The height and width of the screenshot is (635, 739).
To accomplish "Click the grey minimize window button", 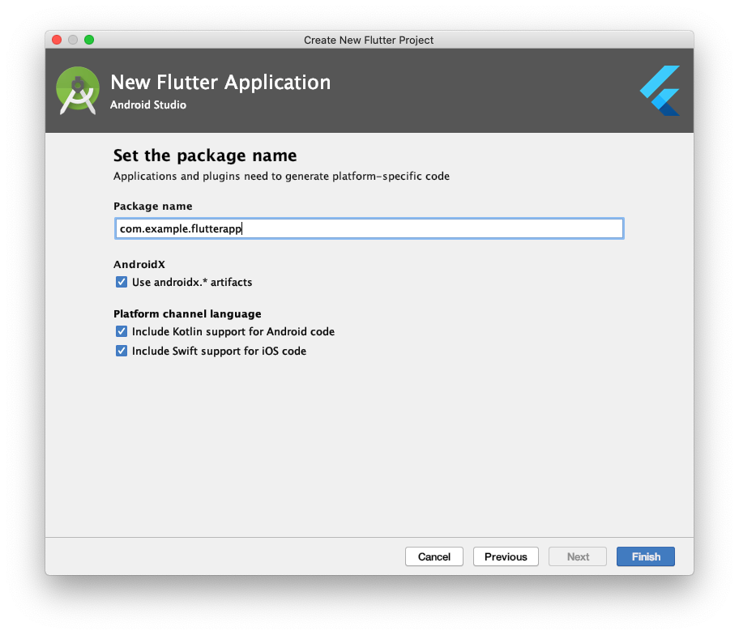I will pyautogui.click(x=73, y=40).
